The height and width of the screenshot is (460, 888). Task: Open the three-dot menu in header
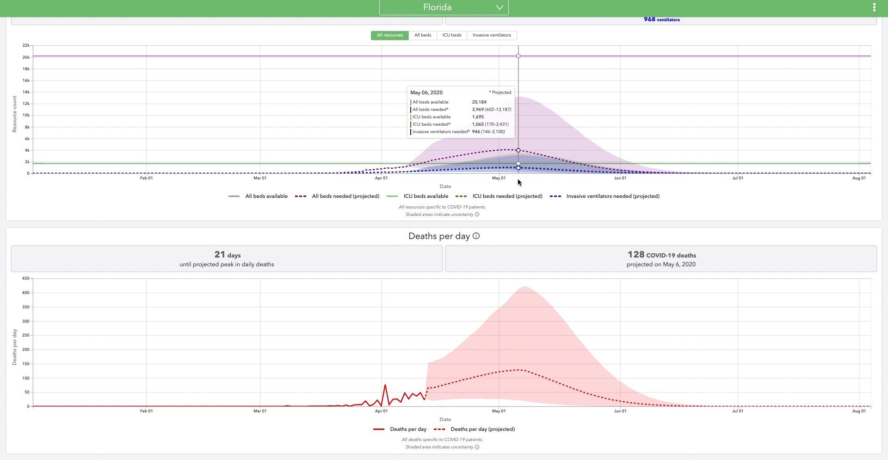click(x=874, y=7)
